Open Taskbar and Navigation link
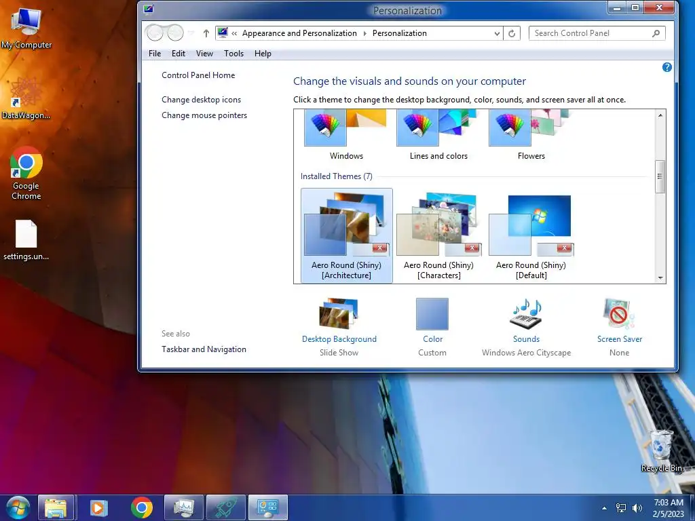This screenshot has width=695, height=521. point(204,349)
